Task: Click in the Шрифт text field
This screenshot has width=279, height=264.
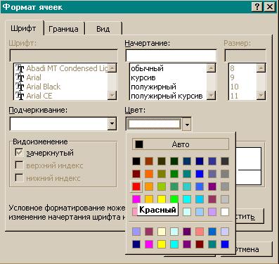Action: [63, 56]
